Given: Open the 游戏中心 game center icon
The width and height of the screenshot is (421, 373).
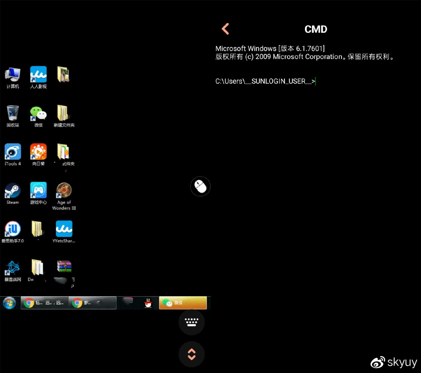Looking at the screenshot, I should point(38,194).
